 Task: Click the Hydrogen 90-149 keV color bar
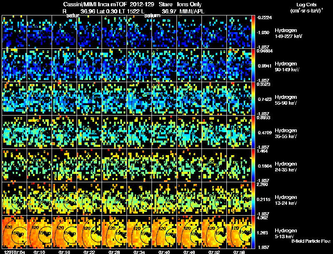coord(253,65)
